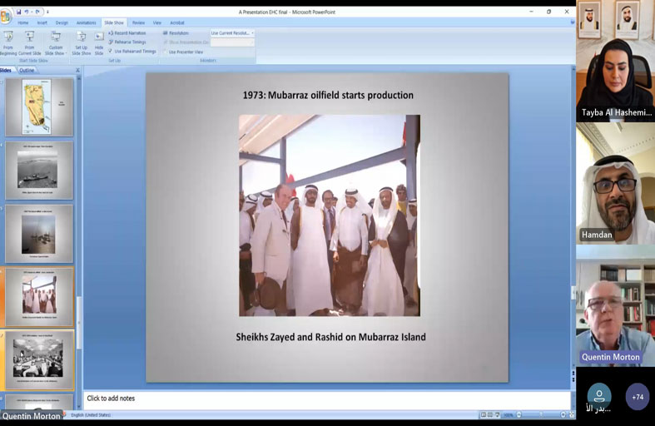Click the Office button logo
This screenshot has width=655, height=426.
6,16
